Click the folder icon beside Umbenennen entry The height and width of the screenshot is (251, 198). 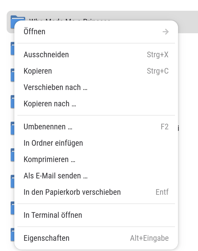pos(13,128)
